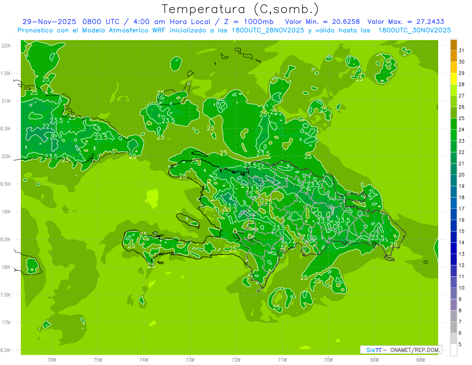
Task: Click the colorbar scale value "21"
Action: (x=461, y=163)
